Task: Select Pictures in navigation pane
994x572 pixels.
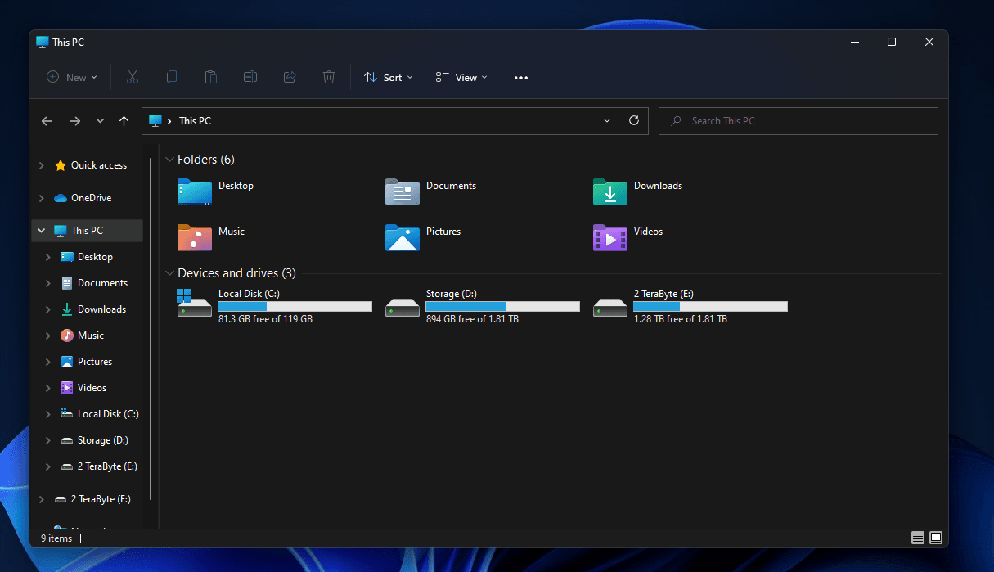Action: [x=87, y=362]
